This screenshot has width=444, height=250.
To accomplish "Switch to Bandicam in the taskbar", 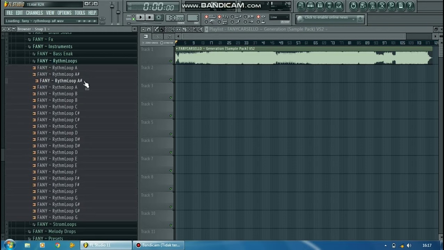I will coord(158,245).
